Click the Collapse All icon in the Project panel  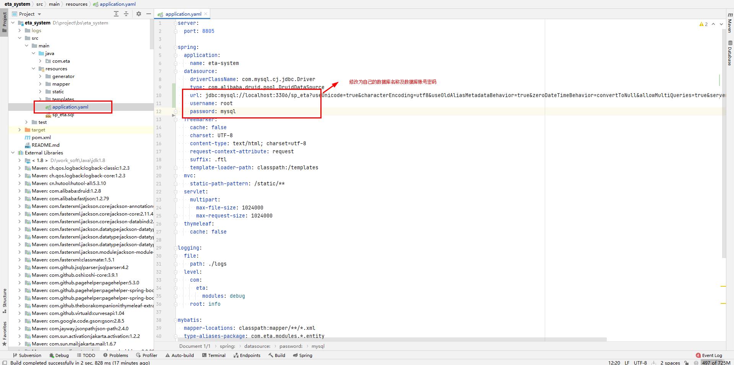click(126, 14)
